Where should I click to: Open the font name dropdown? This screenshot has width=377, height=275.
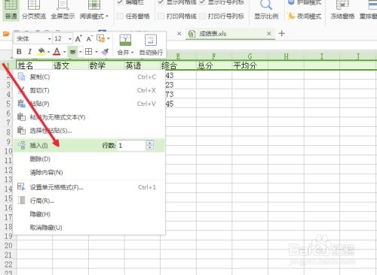pyautogui.click(x=50, y=39)
